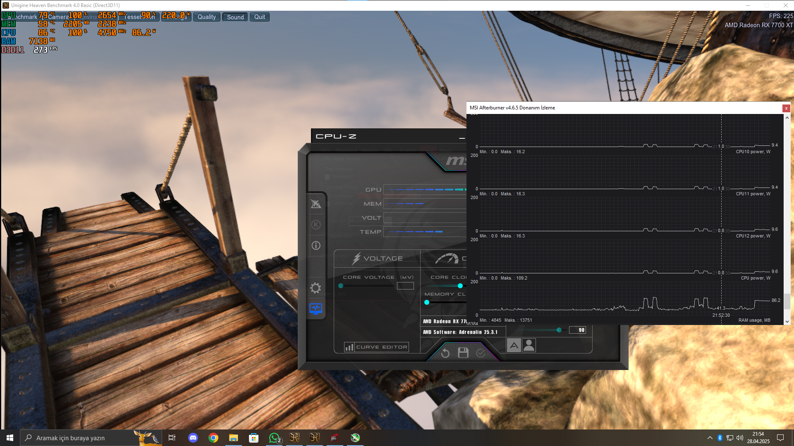The width and height of the screenshot is (794, 446).
Task: Click the OC Scanner icon in sidebar
Action: 316,204
